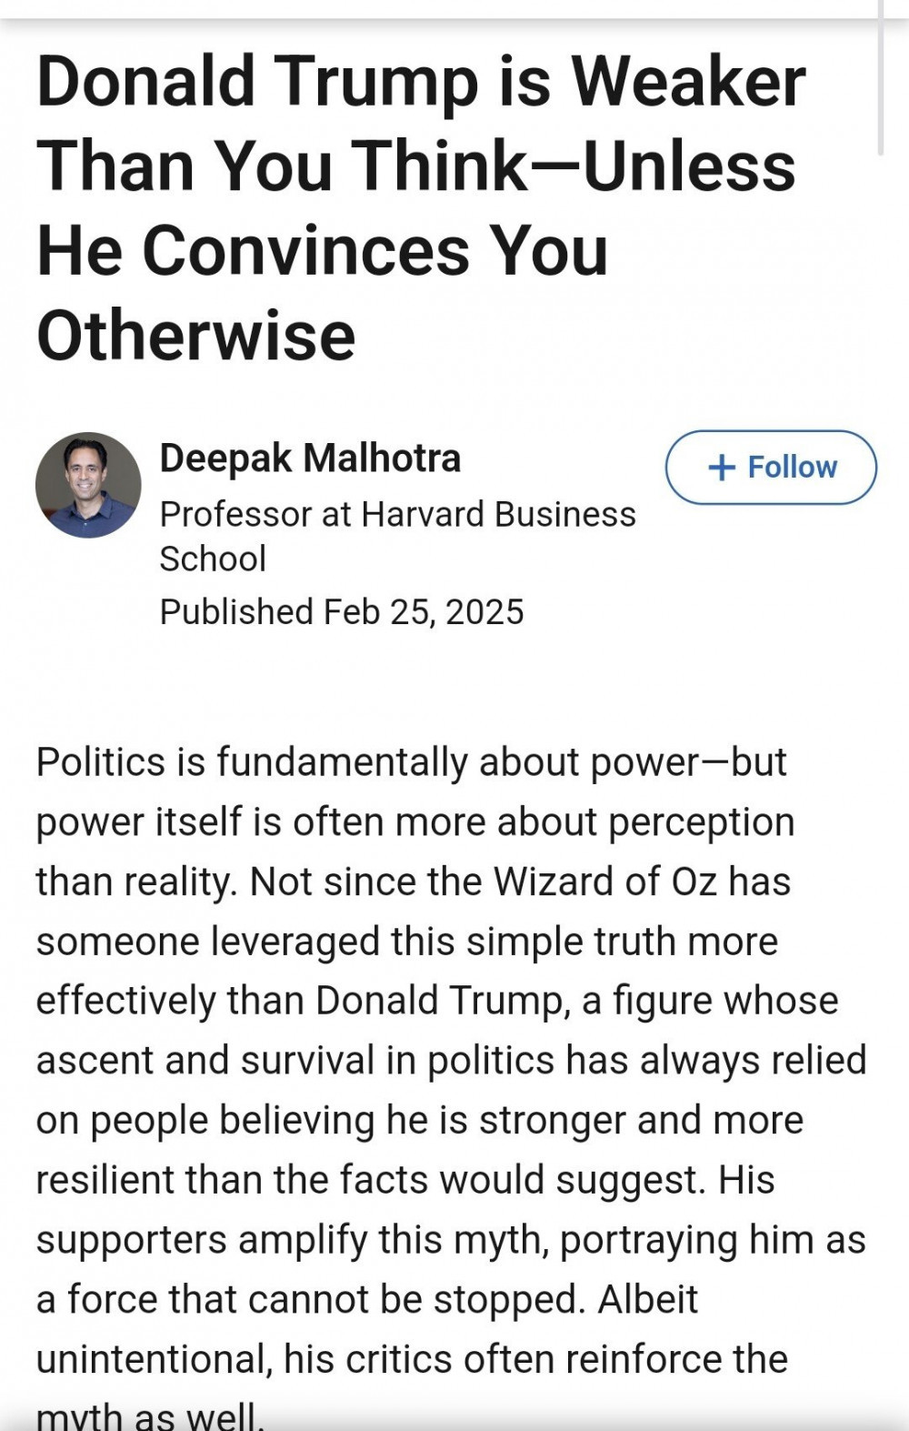Click the words "Wizard of Oz" in article
Image resolution: width=909 pixels, height=1431 pixels.
605,882
